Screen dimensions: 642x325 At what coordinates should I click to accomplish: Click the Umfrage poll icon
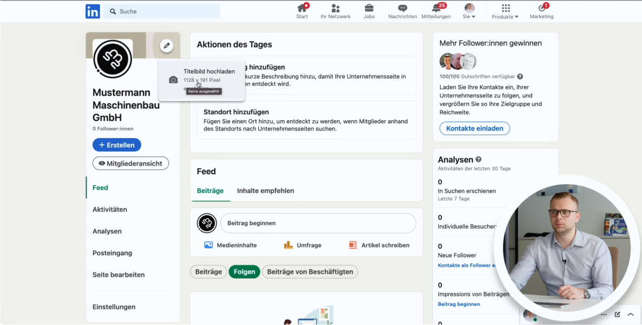click(288, 245)
